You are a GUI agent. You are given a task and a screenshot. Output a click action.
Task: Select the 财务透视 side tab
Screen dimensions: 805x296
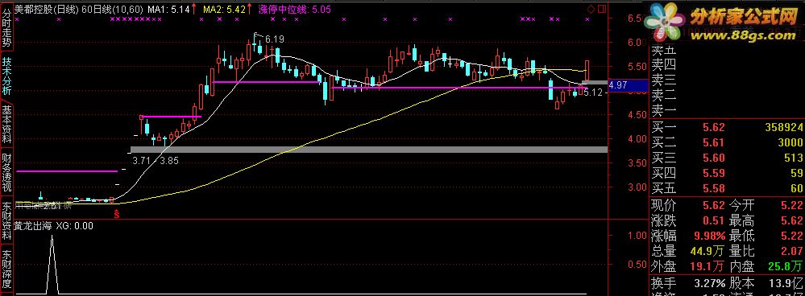(7, 173)
